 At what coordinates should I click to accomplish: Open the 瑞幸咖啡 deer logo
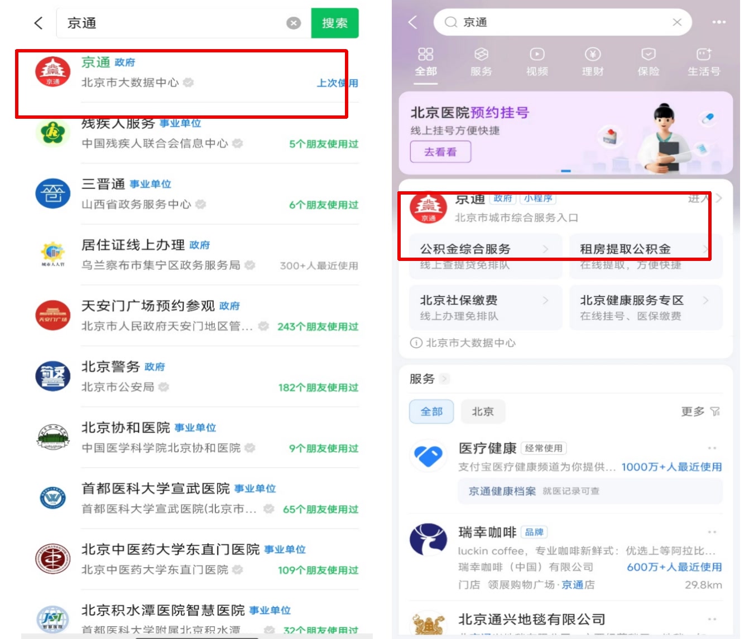coord(429,540)
